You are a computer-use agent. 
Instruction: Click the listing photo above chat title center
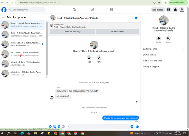click(x=94, y=45)
